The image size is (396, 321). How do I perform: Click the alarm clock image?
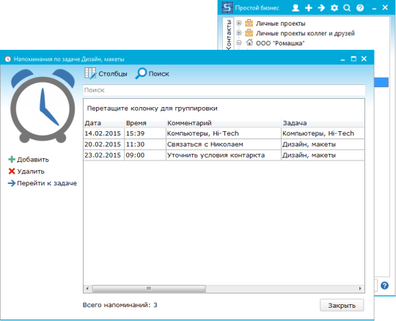(43, 106)
